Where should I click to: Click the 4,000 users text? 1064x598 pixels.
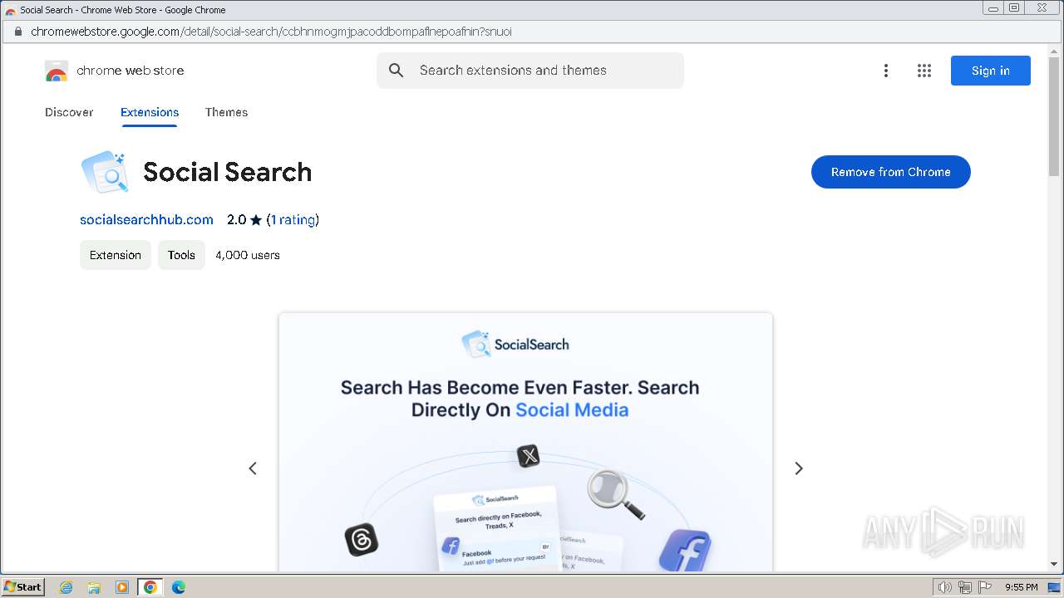248,255
